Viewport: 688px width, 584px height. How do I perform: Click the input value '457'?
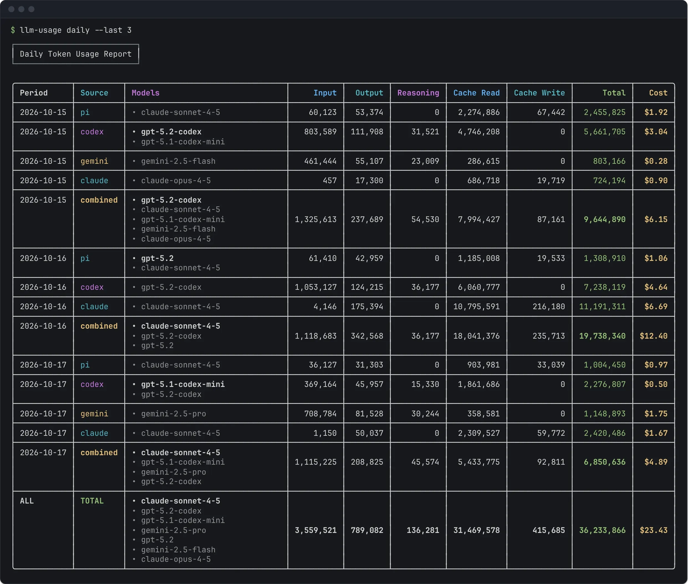pos(330,181)
